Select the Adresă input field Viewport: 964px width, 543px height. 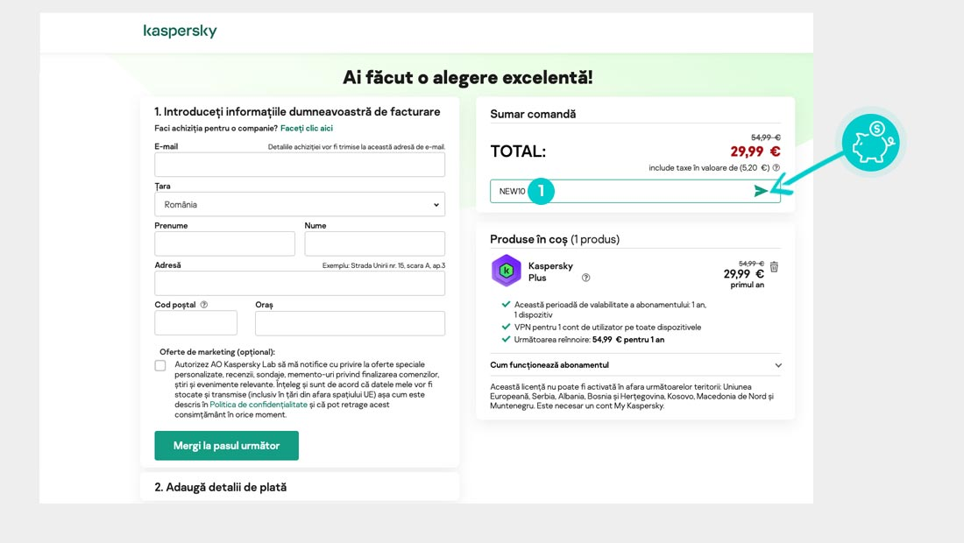(300, 283)
